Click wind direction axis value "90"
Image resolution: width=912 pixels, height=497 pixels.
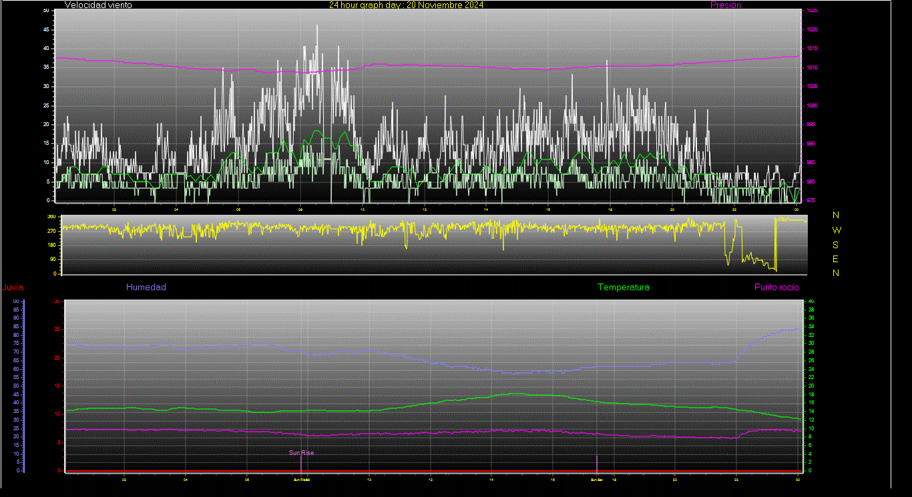click(53, 260)
